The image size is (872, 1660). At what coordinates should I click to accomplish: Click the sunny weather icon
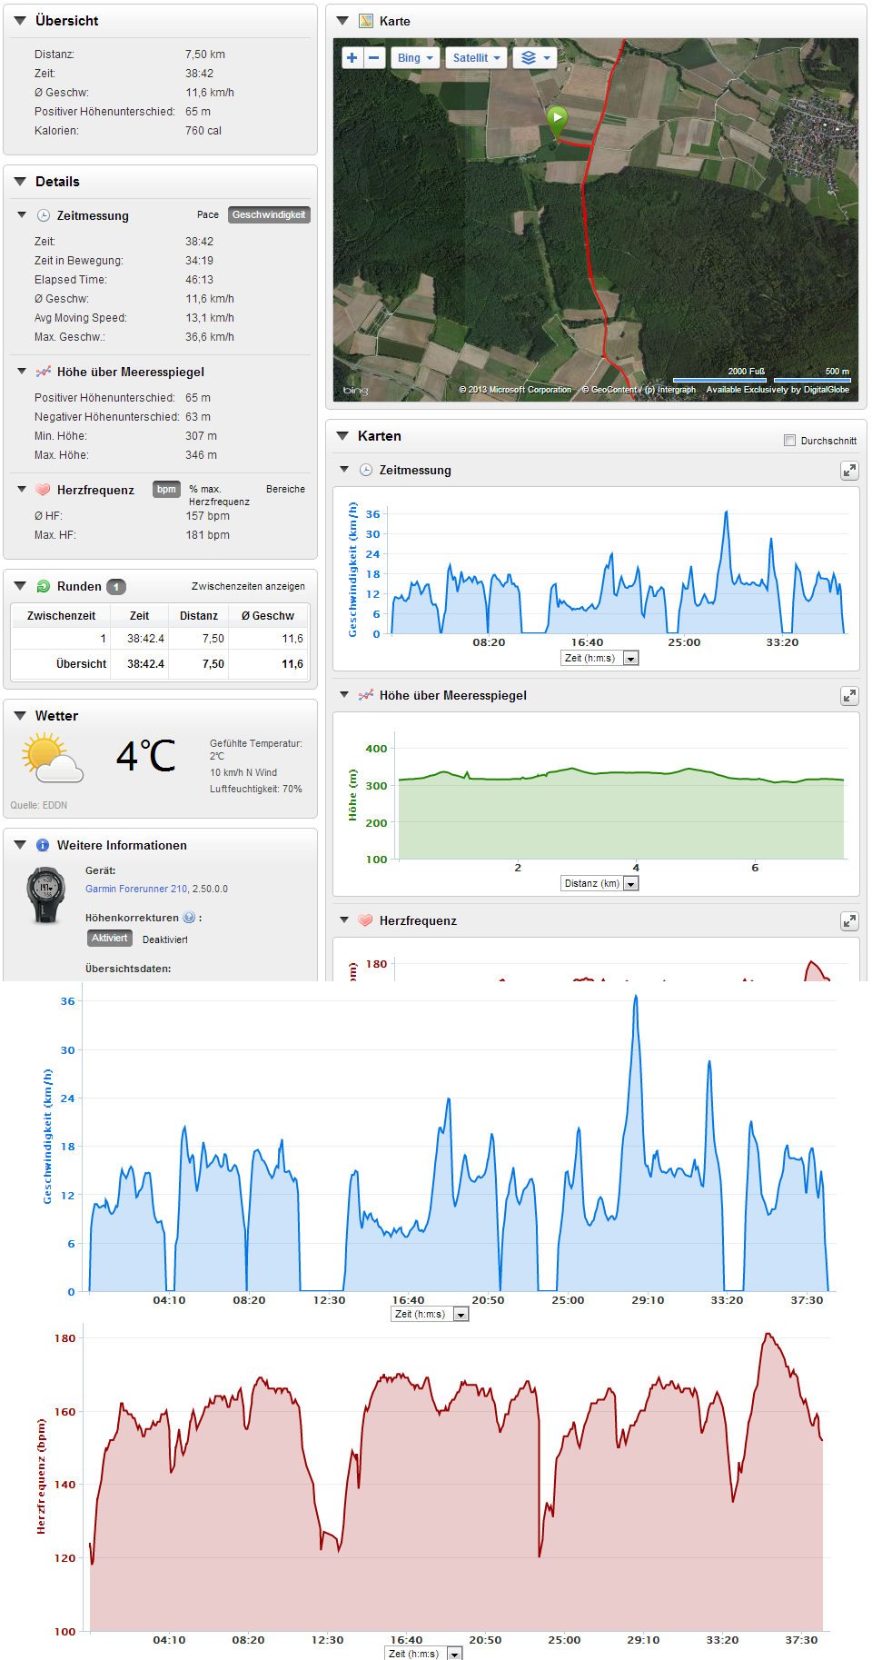[x=53, y=759]
